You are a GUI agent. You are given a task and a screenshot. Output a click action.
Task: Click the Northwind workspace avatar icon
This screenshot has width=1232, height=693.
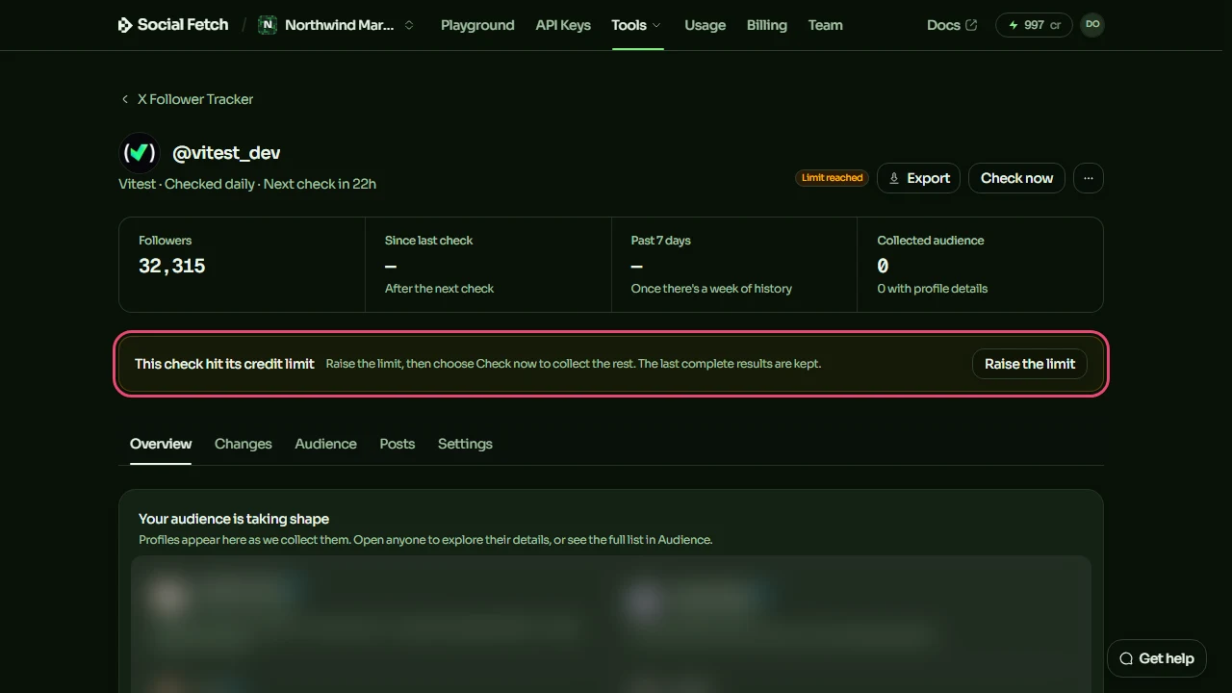tap(268, 25)
